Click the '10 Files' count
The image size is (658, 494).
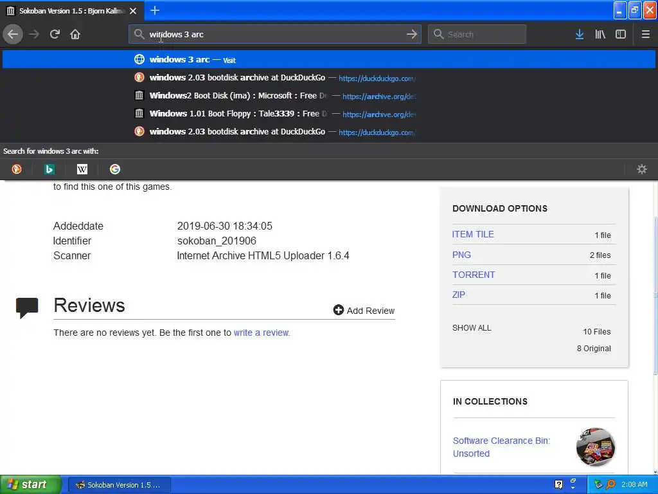(x=597, y=332)
